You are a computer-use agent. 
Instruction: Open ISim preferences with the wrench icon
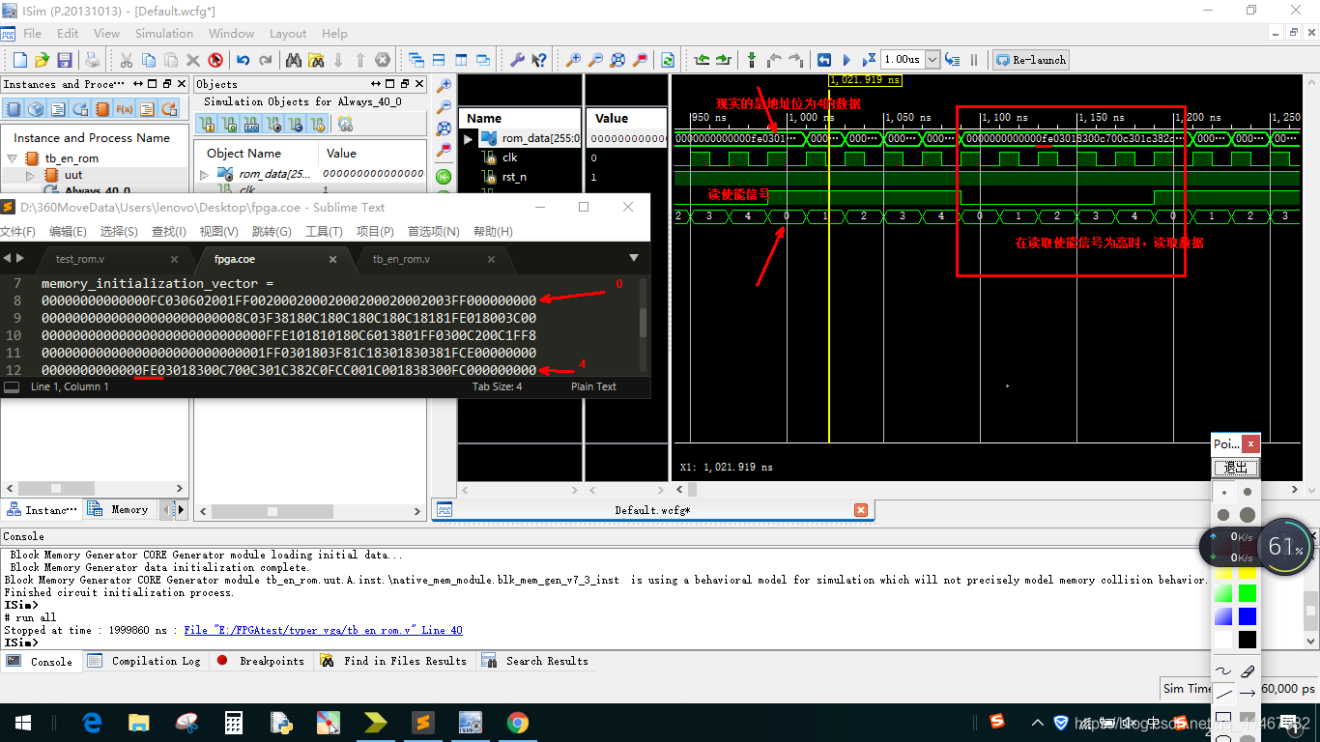coord(519,60)
